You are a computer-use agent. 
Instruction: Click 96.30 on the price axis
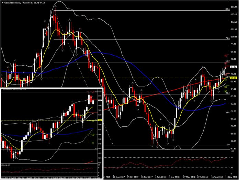[234, 74]
